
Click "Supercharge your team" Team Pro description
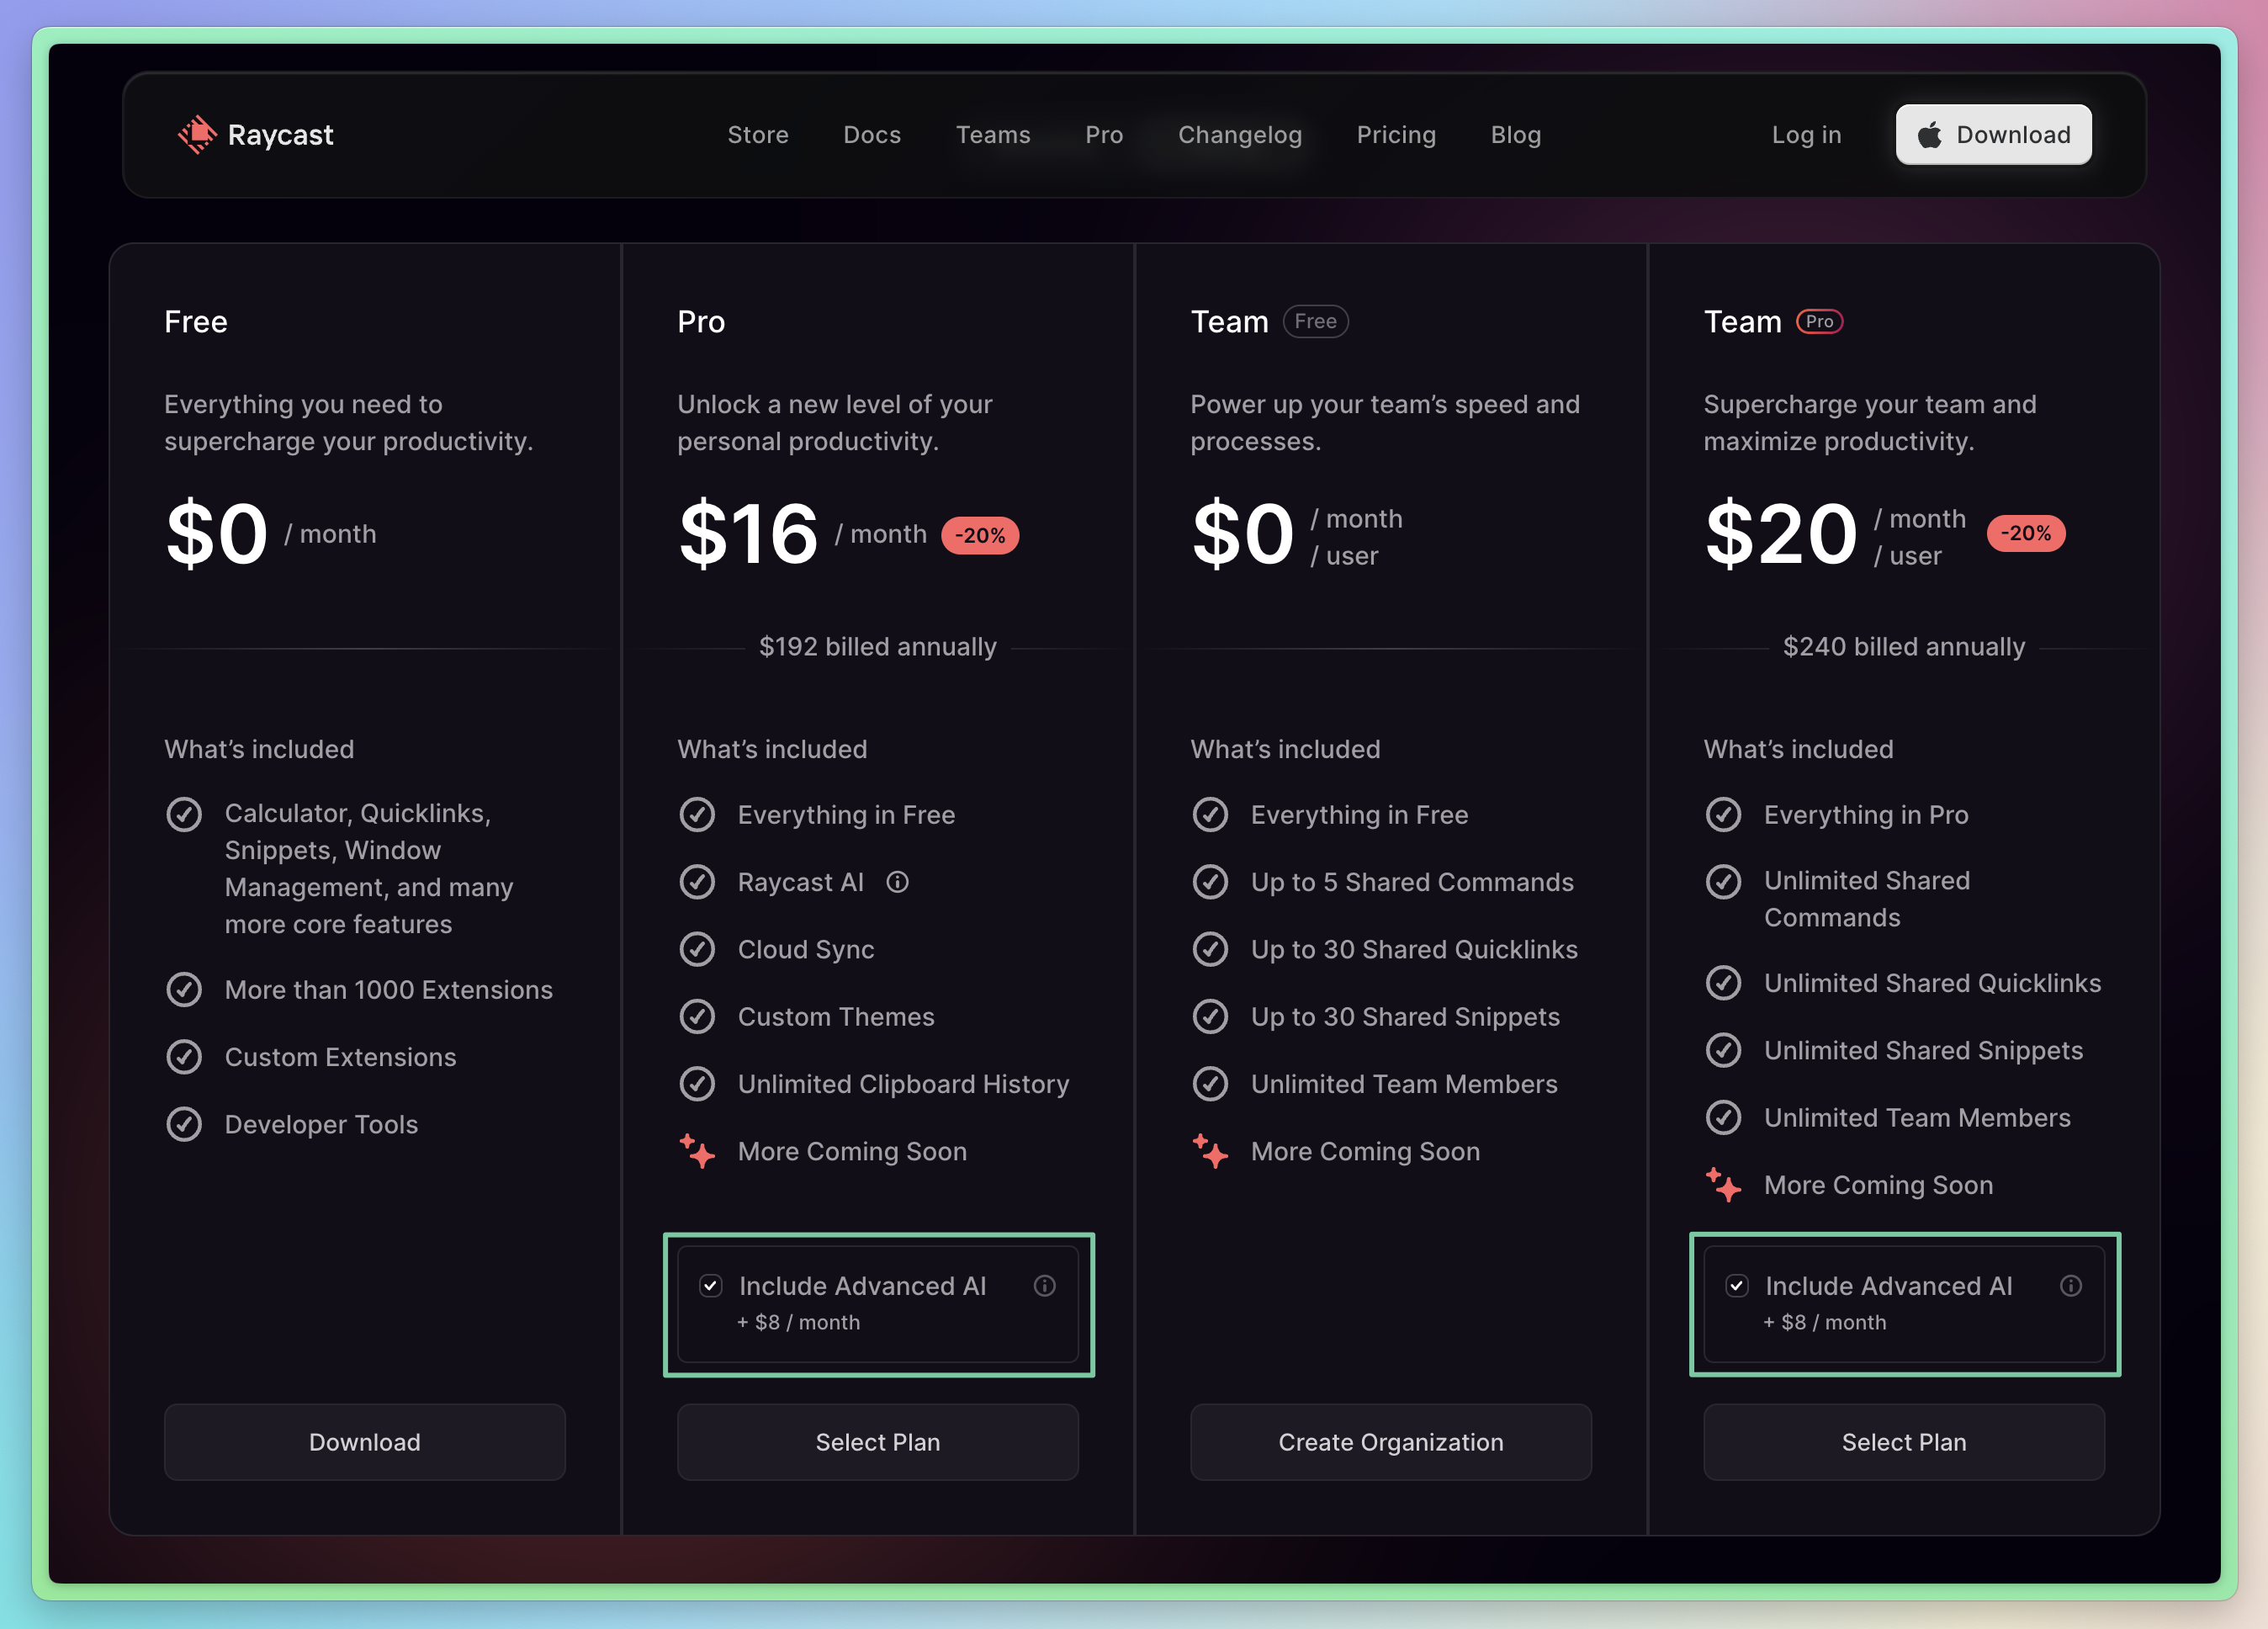[1870, 423]
